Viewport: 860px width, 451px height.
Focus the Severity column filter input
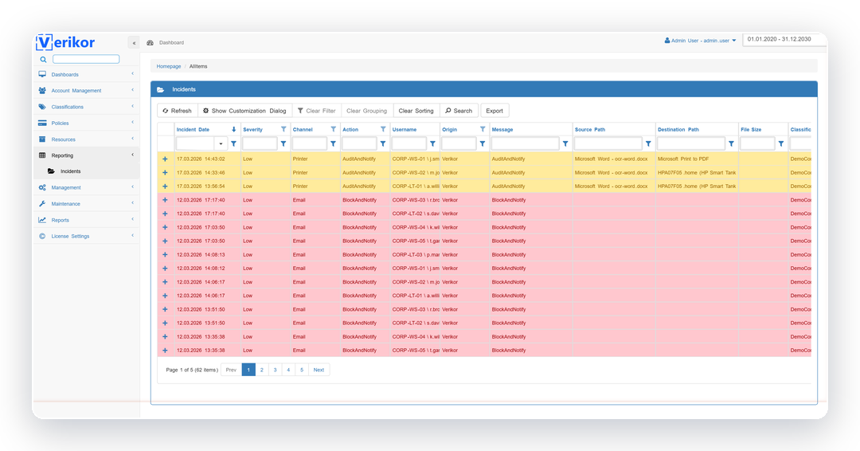pos(260,143)
